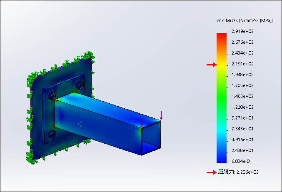This screenshot has height=192, width=282.
Task: Click legend value 1.220e+02
Action: pos(242,107)
